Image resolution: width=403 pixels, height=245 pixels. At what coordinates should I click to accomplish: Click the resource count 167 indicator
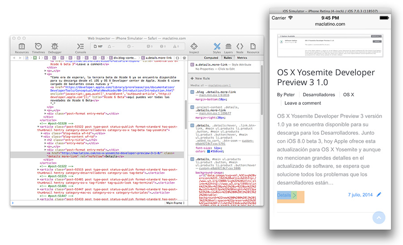(x=98, y=47)
